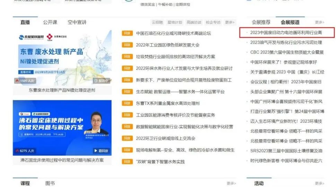
Task: Open 数据智能赋能固废行业 title
Action: (x=184, y=127)
